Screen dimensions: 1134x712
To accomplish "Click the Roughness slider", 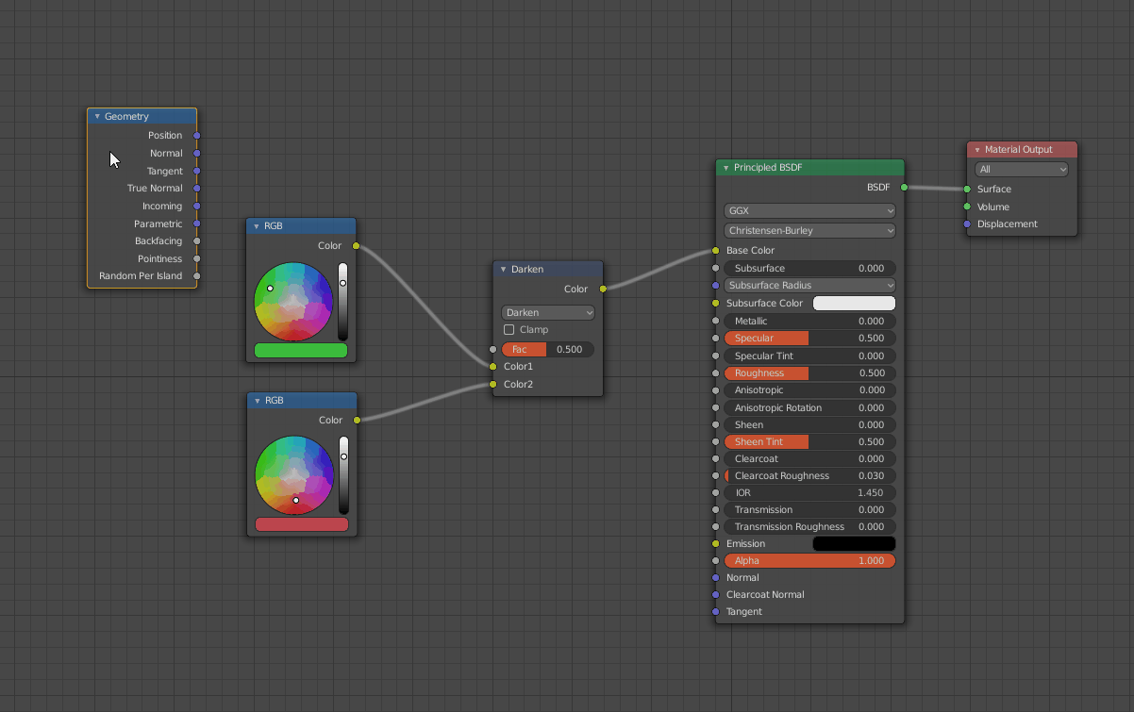I will [x=809, y=373].
